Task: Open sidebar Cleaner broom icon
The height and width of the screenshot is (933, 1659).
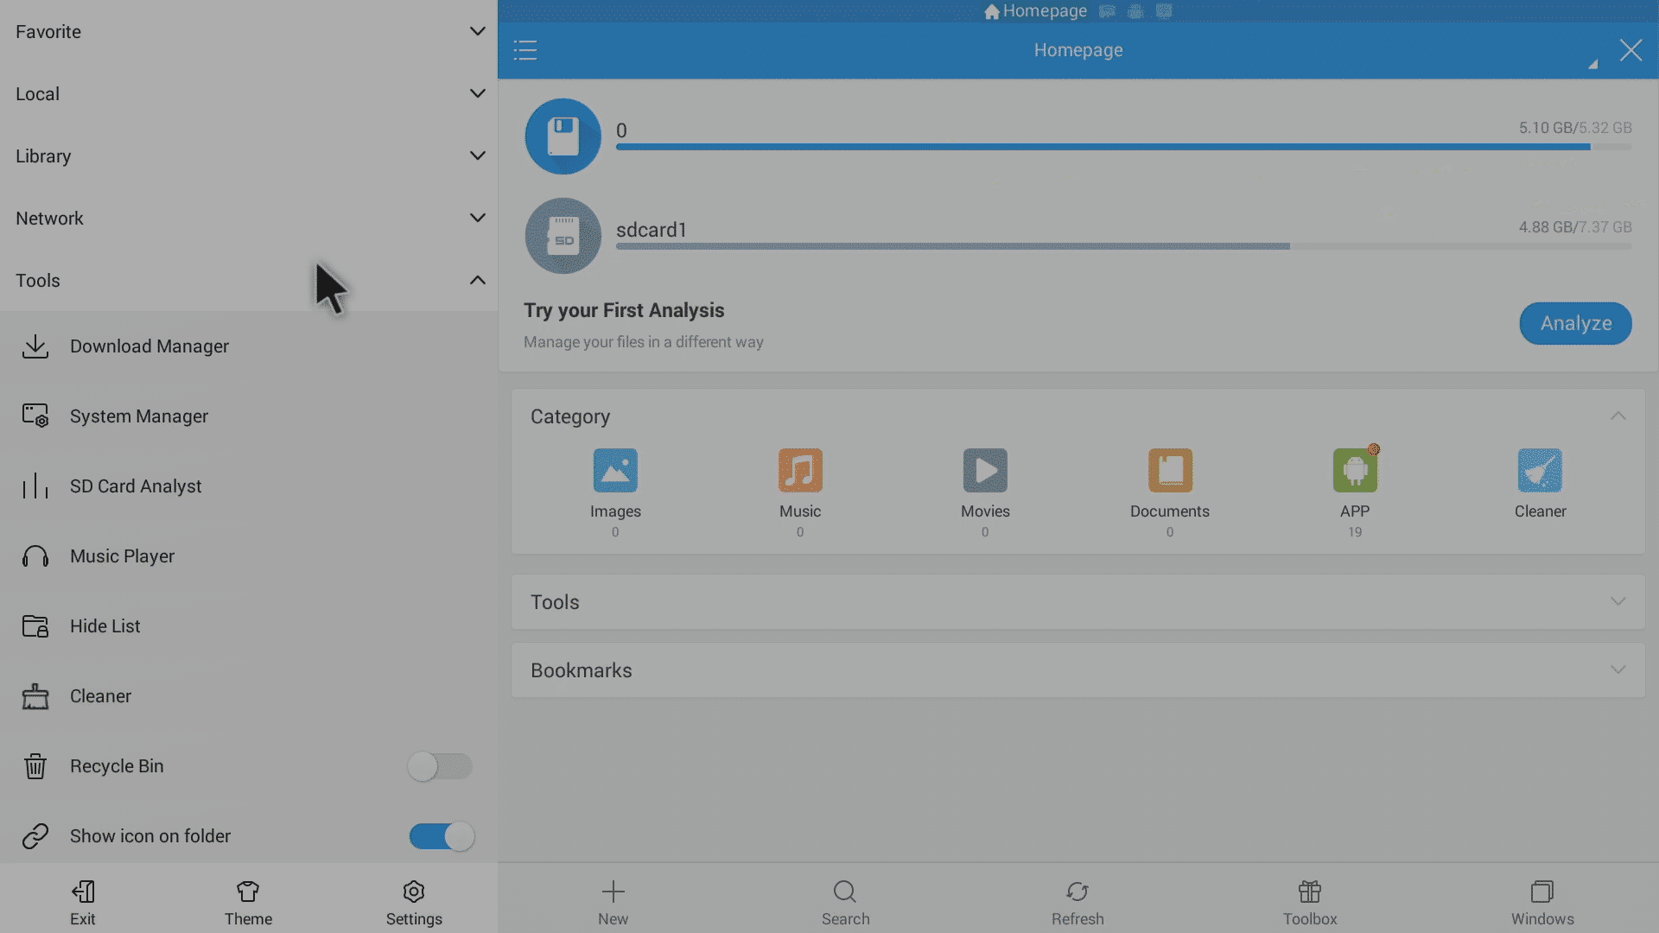Action: [35, 696]
